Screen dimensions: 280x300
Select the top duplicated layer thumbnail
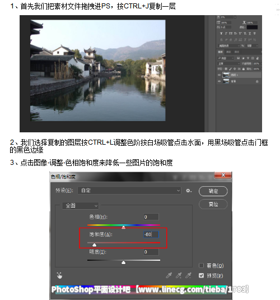pos(226,75)
